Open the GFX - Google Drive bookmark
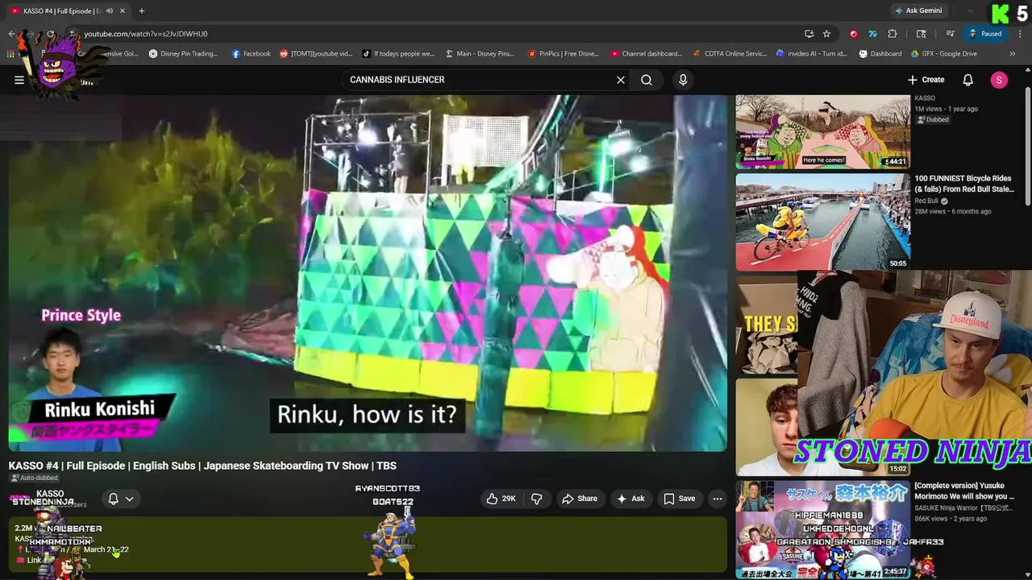Image resolution: width=1032 pixels, height=580 pixels. click(944, 54)
